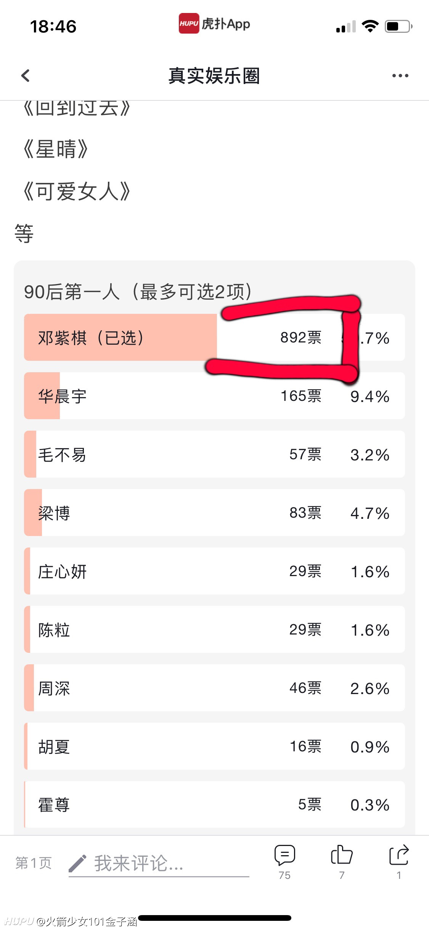This screenshot has height=930, width=429.
Task: Tap the 《星晴》 song text
Action: click(x=55, y=149)
